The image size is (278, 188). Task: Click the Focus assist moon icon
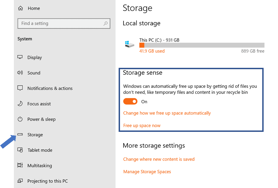coord(20,104)
